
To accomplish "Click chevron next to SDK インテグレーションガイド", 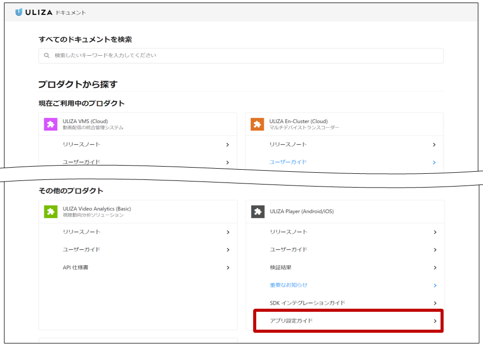I will 435,303.
